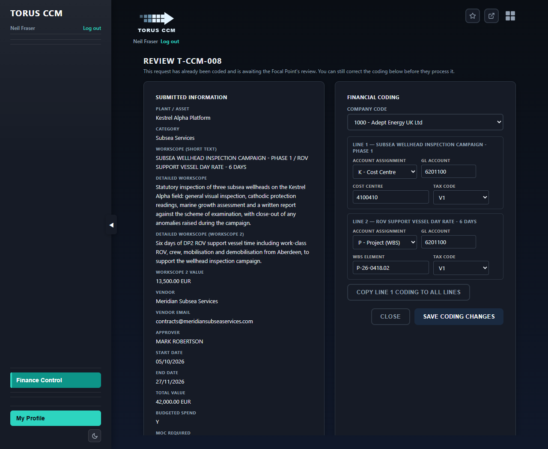Click workscope 2 value 13,500.00 EUR
This screenshot has width=548, height=449.
click(x=173, y=281)
